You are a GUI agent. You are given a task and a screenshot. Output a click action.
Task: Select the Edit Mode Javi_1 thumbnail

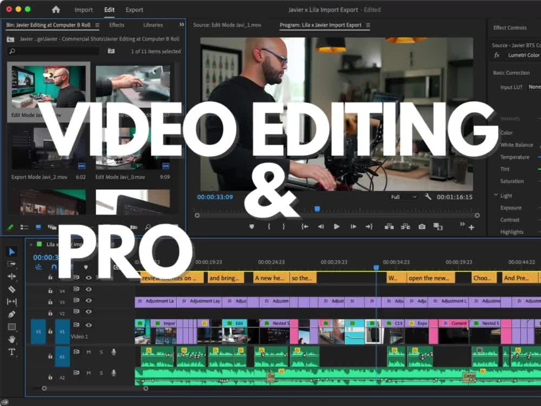[49, 87]
